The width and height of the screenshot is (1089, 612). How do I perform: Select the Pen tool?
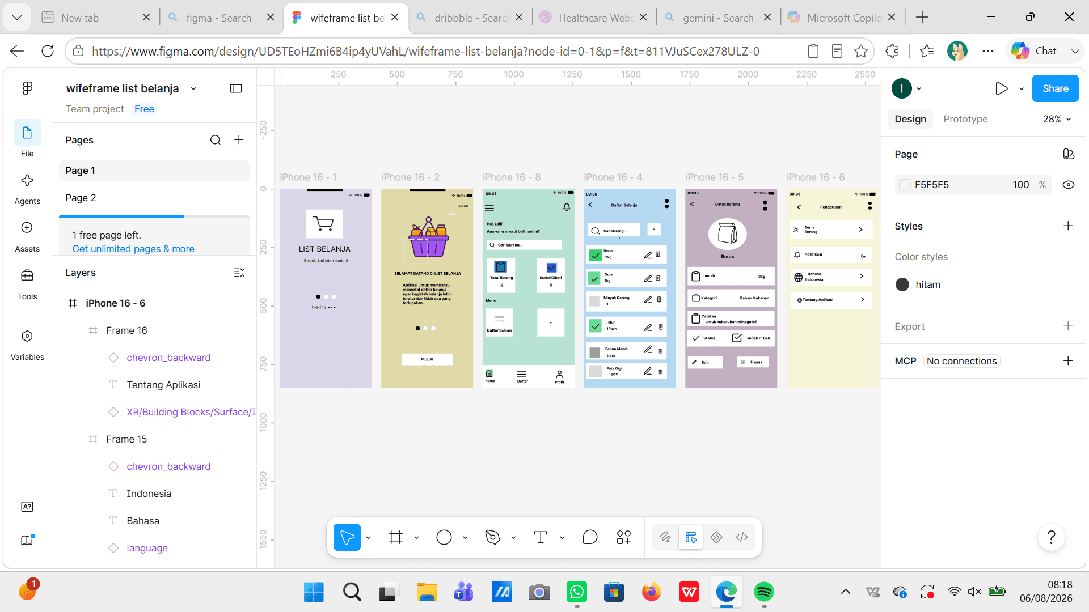tap(493, 537)
